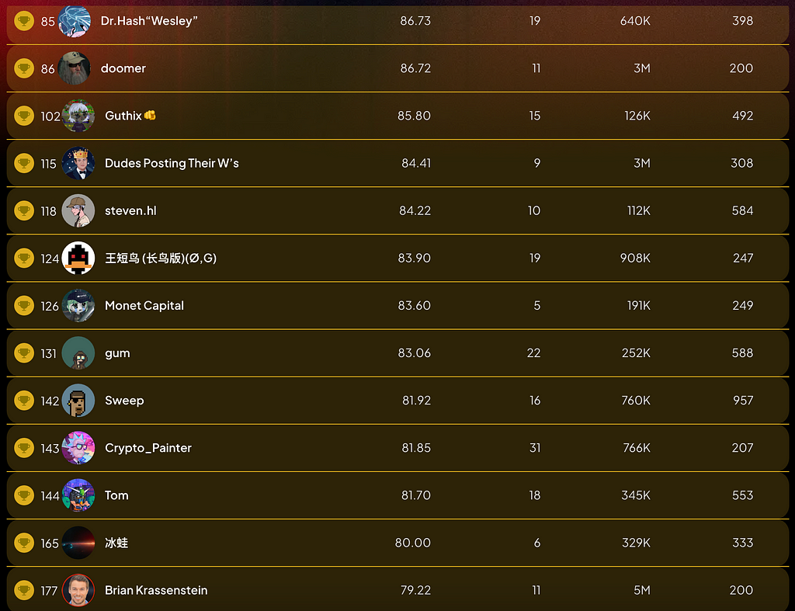The height and width of the screenshot is (611, 795).
Task: Open Brian Krassenstein's profile photo
Action: click(x=78, y=590)
